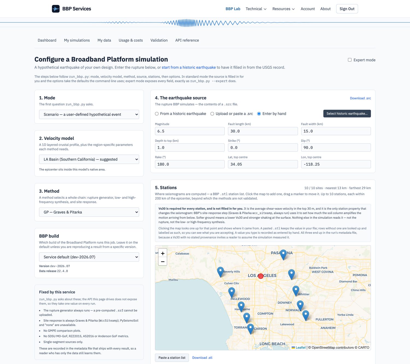Select the station marker over the Pasadena label
This screenshot has height=364, width=410.
point(283,255)
